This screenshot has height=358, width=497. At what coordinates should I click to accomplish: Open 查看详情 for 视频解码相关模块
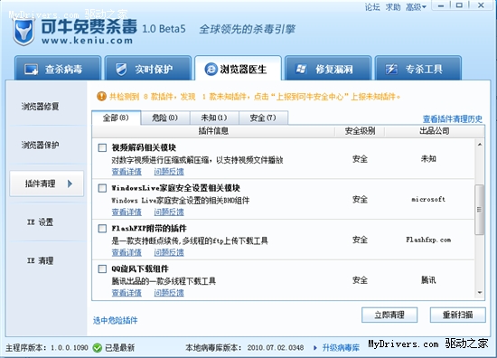coord(127,172)
